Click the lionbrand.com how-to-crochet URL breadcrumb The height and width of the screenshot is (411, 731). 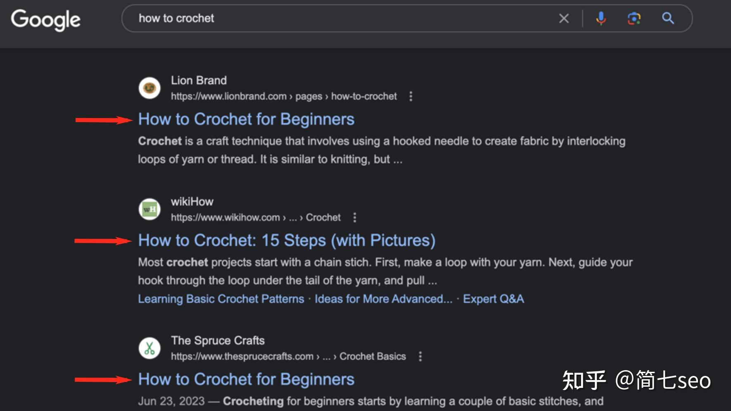tap(284, 96)
